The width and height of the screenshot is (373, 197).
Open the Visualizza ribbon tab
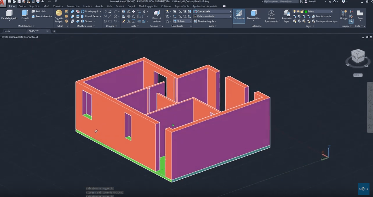58,6
